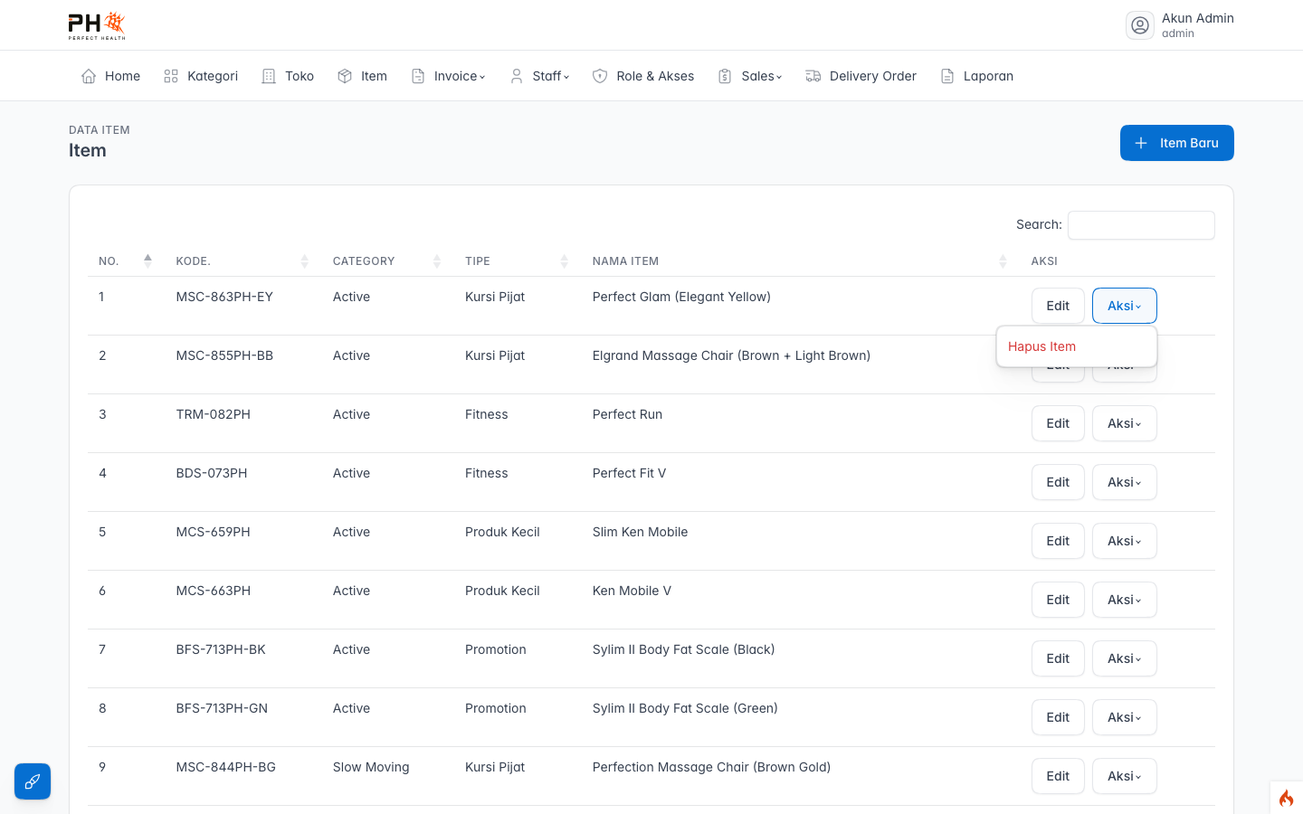
Task: Open Aksi dropdown for Perfect Run
Action: (1125, 423)
